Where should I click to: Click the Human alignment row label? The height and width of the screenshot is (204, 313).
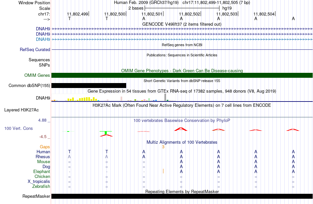[43, 152]
